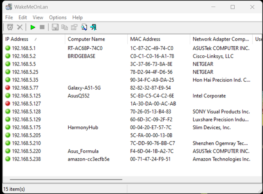The image size is (263, 194).
Task: Select the RT-AC68P-74C0 computer name
Action: pos(85,48)
